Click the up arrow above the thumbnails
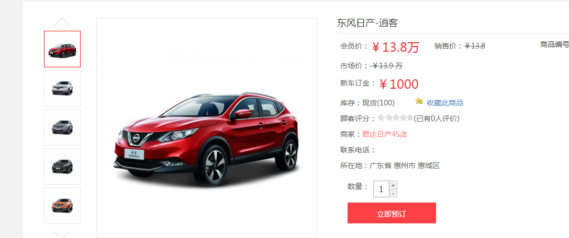The width and height of the screenshot is (569, 238). 62,22
